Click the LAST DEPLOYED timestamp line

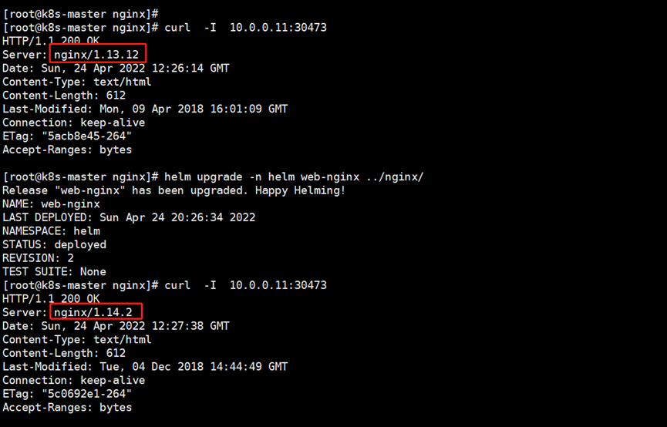click(129, 218)
